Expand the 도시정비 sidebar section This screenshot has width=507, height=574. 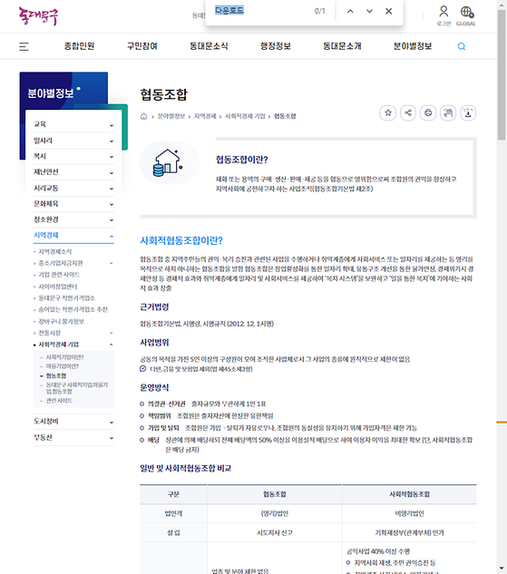click(x=73, y=422)
